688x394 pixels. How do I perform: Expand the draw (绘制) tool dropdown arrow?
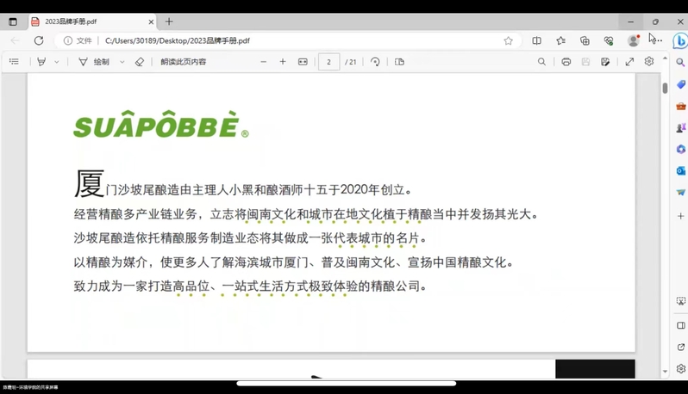122,62
